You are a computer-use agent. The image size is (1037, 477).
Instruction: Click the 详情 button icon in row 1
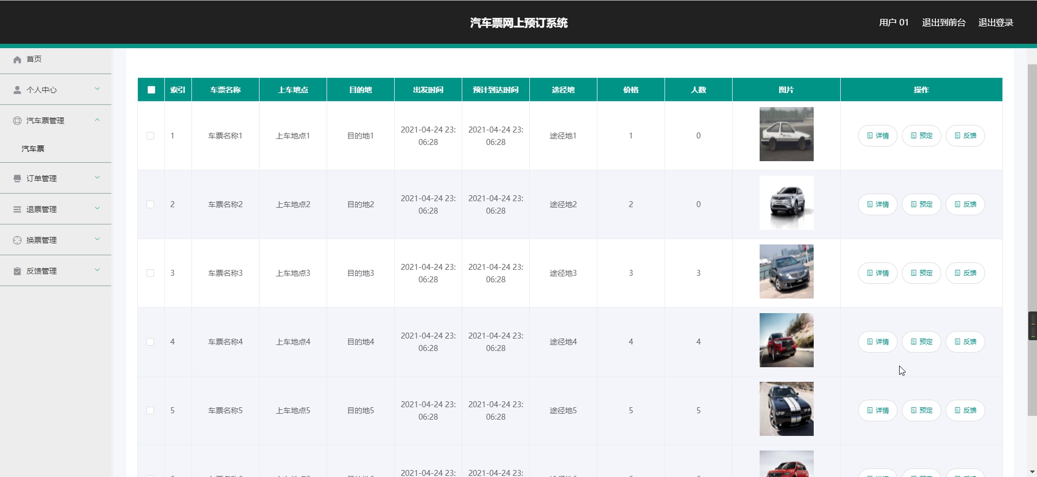click(x=870, y=136)
